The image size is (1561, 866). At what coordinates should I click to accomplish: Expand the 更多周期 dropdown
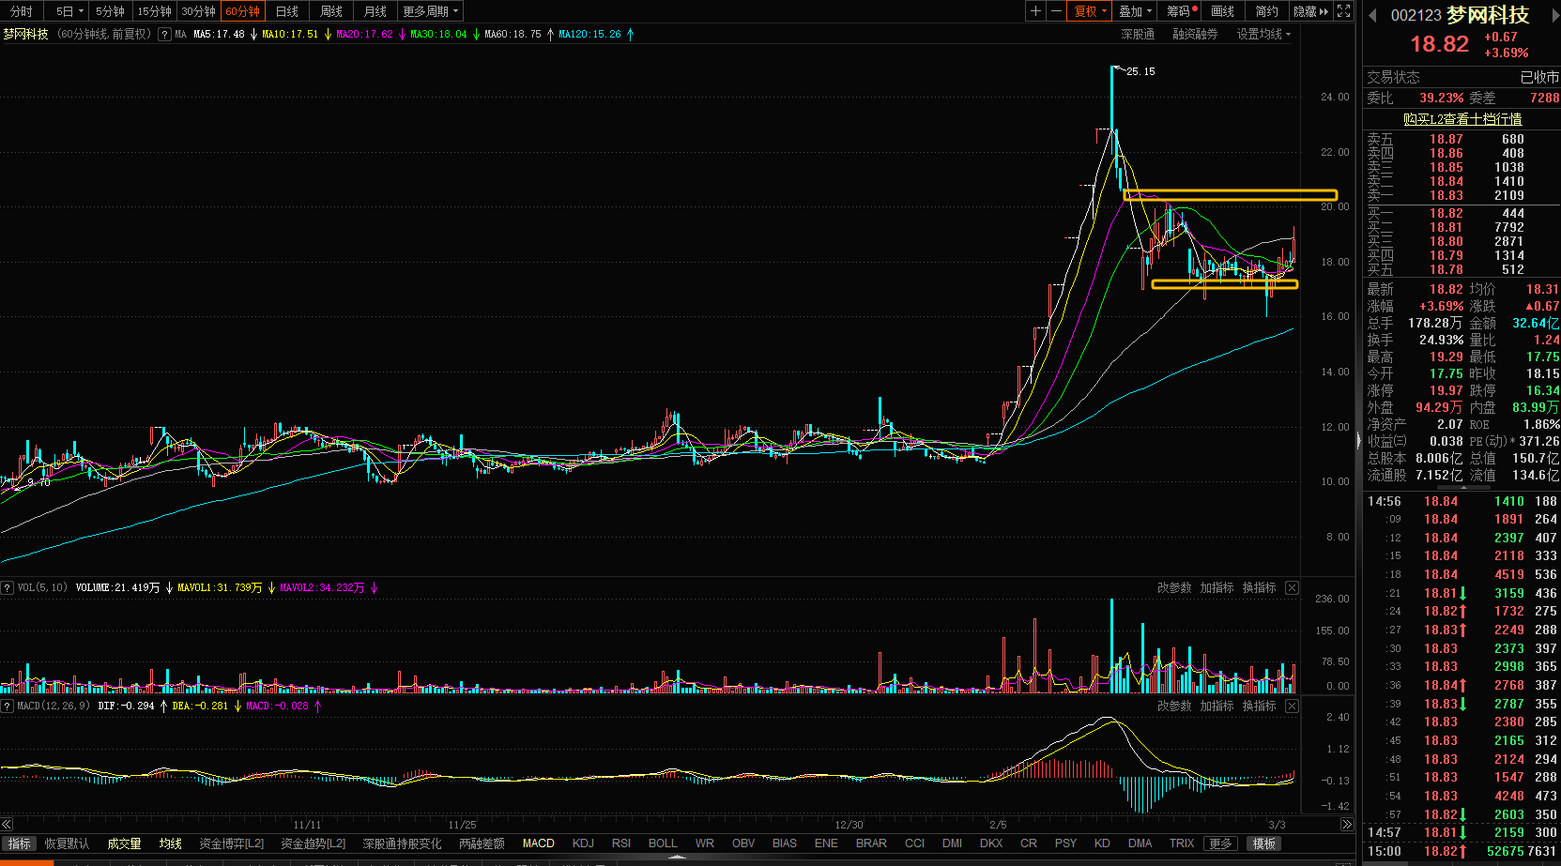tap(430, 11)
